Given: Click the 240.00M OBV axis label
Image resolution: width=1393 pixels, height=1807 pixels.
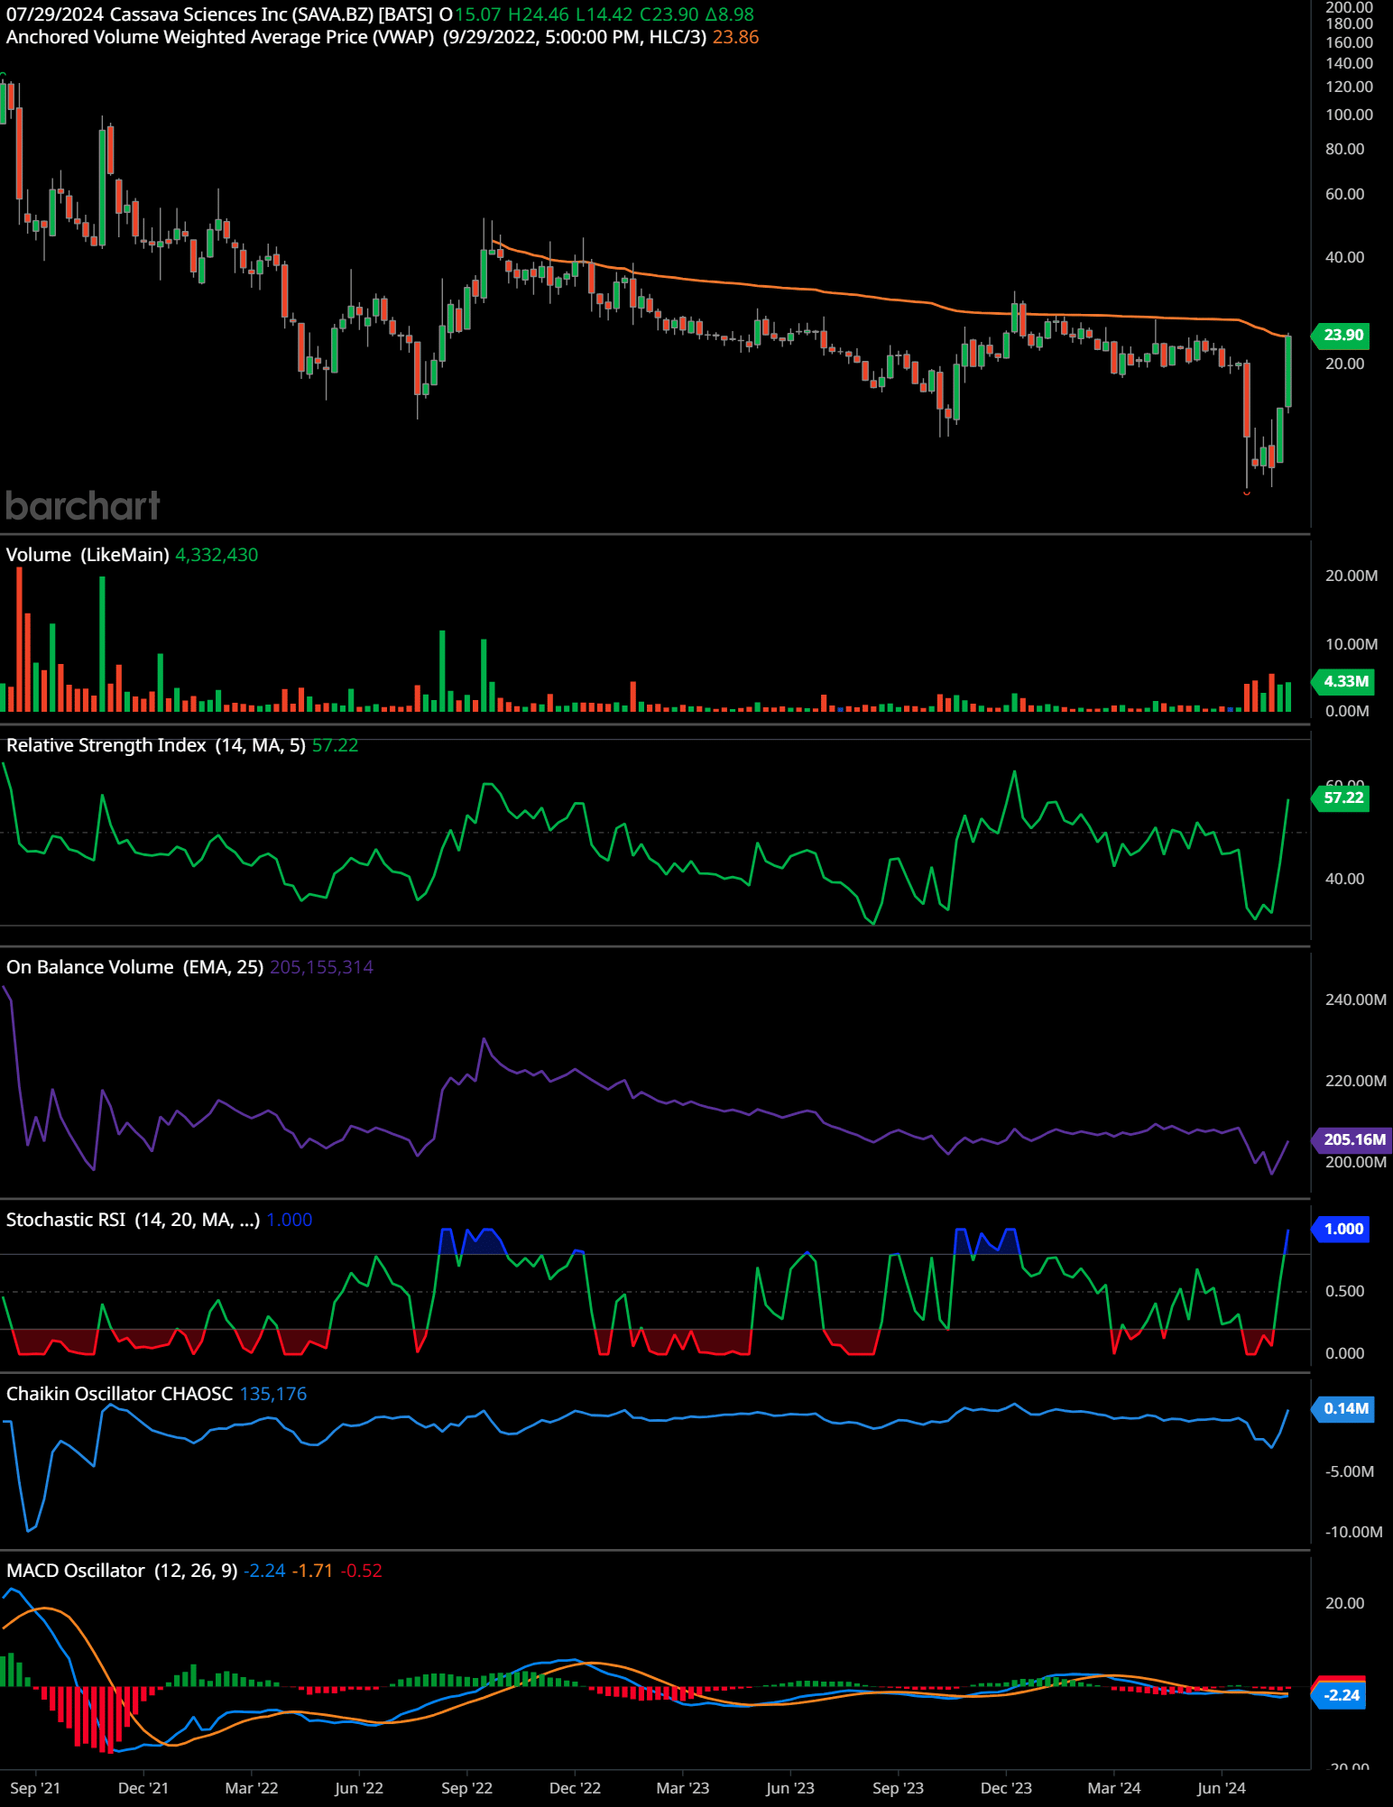Looking at the screenshot, I should click(x=1356, y=1000).
